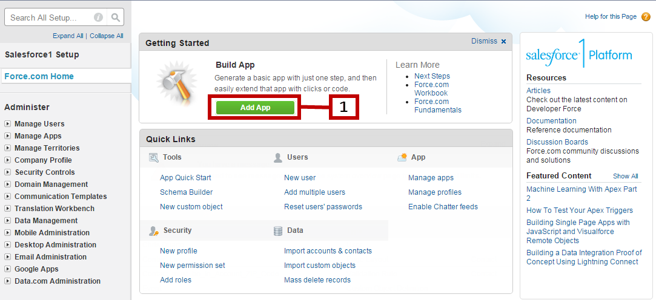Click the Dismiss link

484,41
